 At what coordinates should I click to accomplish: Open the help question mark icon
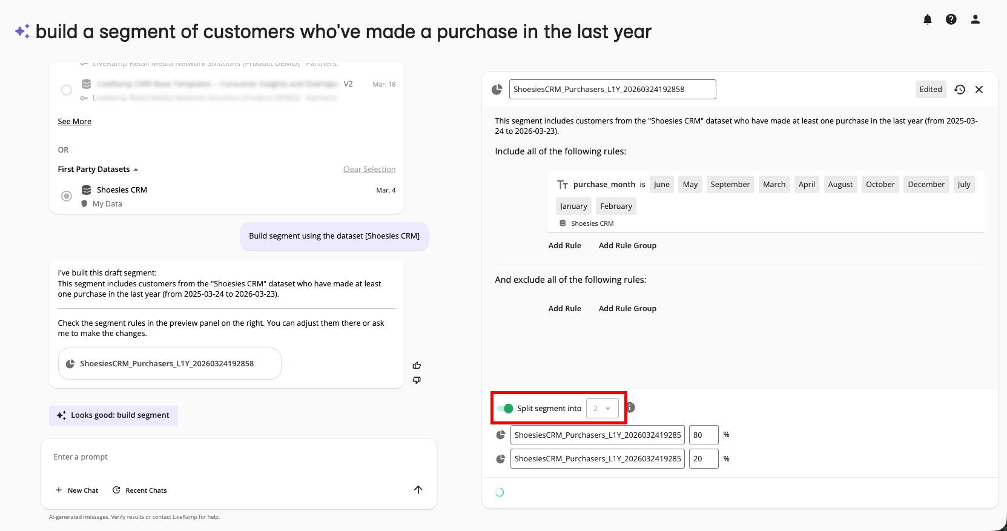pos(951,19)
